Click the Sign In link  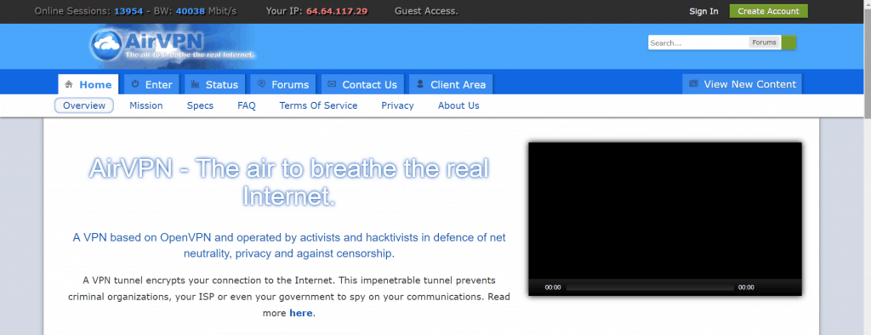(703, 11)
